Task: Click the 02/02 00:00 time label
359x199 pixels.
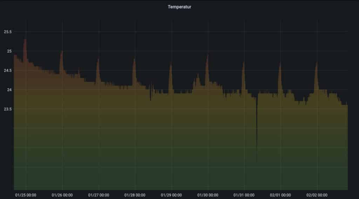Action: pos(317,195)
